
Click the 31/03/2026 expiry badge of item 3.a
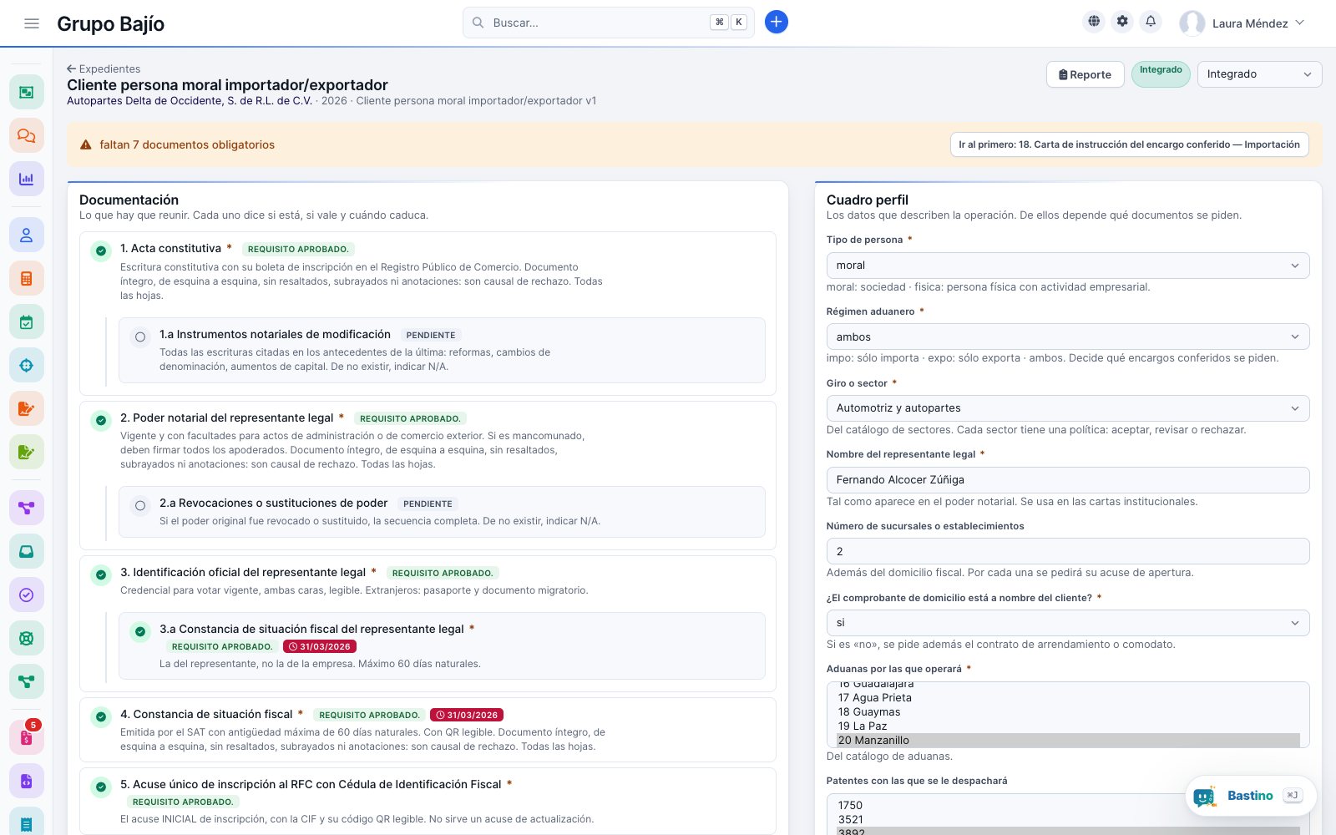320,646
